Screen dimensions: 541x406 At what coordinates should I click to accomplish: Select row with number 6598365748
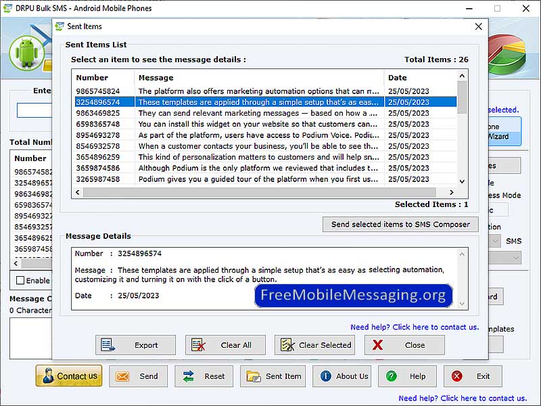click(x=265, y=125)
